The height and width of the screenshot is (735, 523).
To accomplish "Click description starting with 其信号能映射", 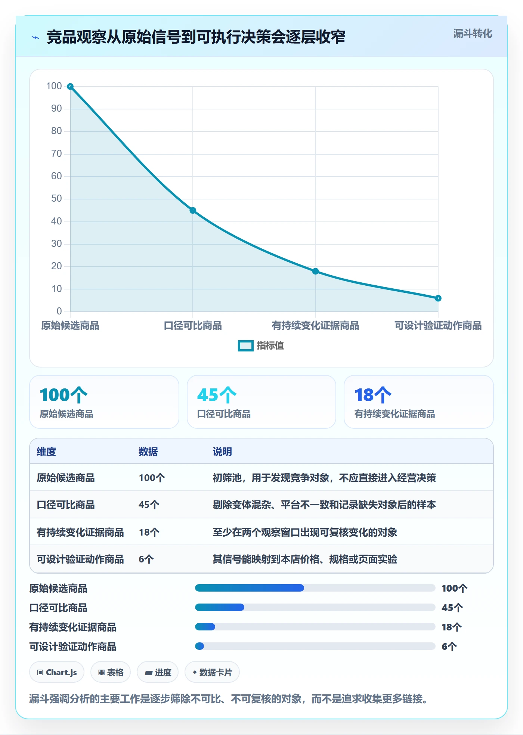I will click(305, 559).
